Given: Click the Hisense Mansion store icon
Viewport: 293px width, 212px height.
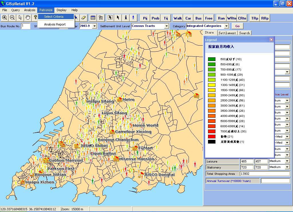Looking at the screenshot, I should coord(116,159).
